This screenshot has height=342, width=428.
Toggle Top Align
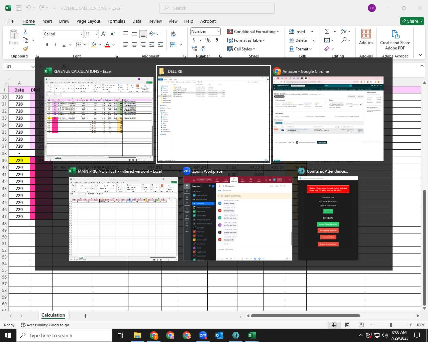coord(126,33)
